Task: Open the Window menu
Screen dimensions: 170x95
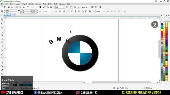Action: point(62,4)
